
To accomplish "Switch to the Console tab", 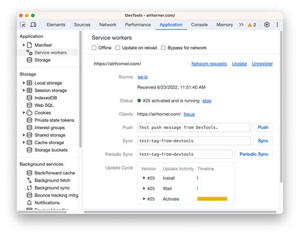I will [x=199, y=25].
